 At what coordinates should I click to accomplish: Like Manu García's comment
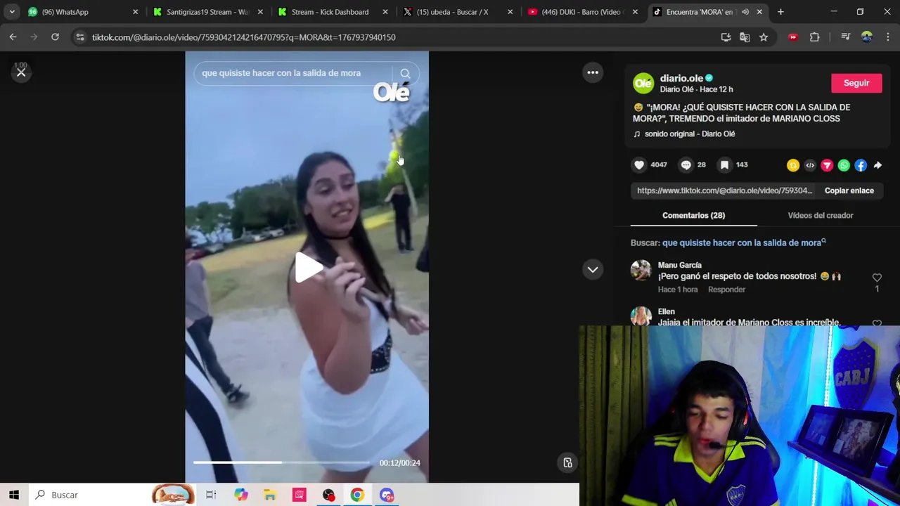pos(877,278)
